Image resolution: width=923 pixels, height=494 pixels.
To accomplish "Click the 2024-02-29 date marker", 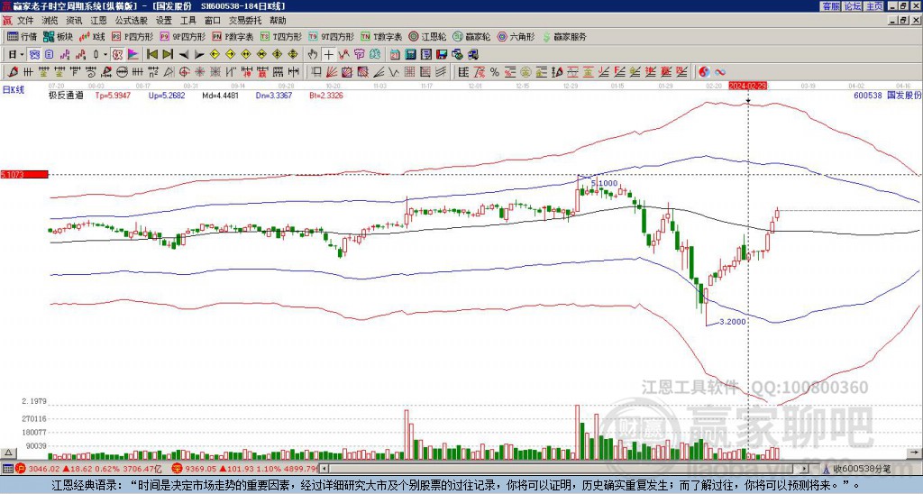I will 747,86.
